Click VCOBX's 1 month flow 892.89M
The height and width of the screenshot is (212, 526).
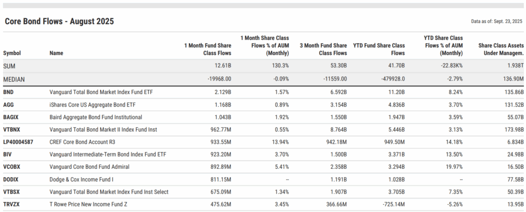tap(220, 167)
